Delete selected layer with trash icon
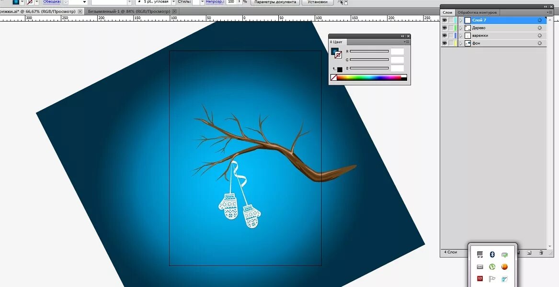559x287 pixels. point(541,253)
